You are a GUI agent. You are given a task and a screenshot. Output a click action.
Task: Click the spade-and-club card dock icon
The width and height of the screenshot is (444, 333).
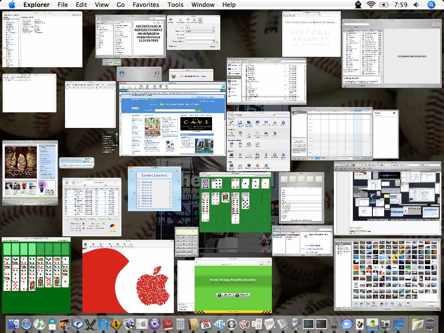pos(360,324)
